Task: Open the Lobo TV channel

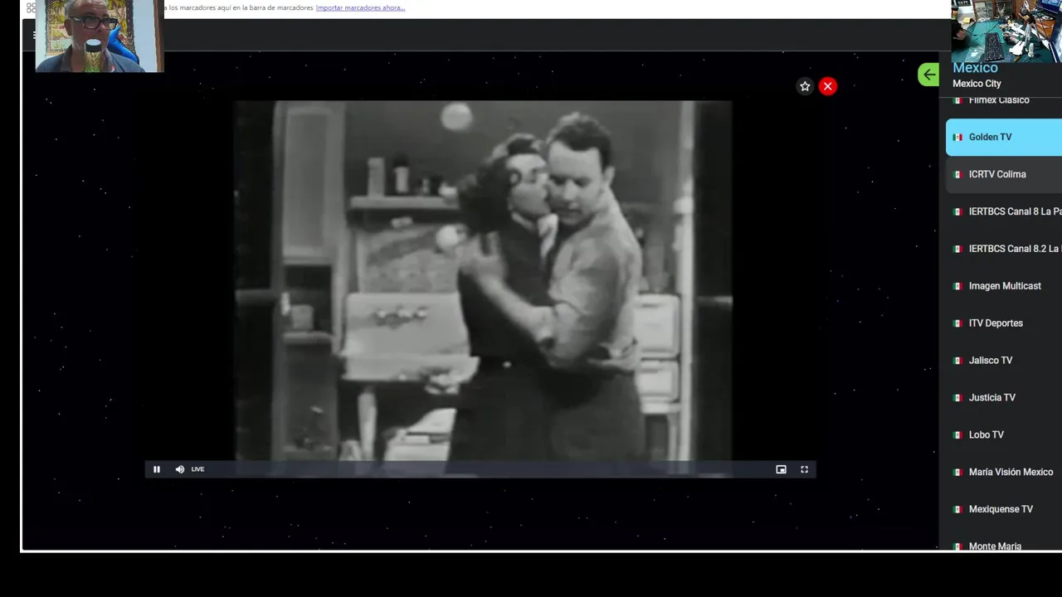Action: 1004,436
